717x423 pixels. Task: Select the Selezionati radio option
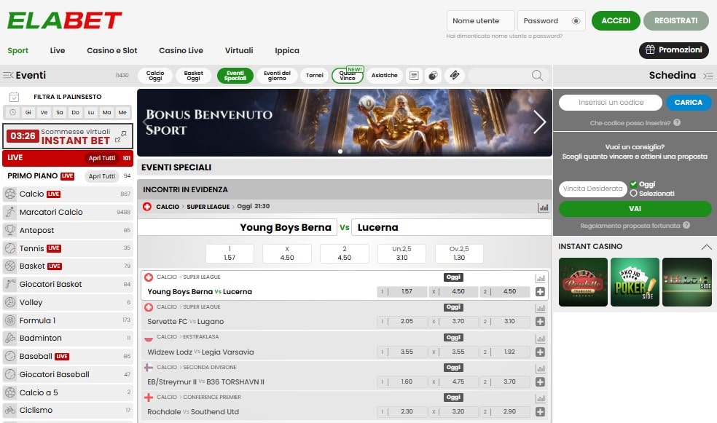633,193
